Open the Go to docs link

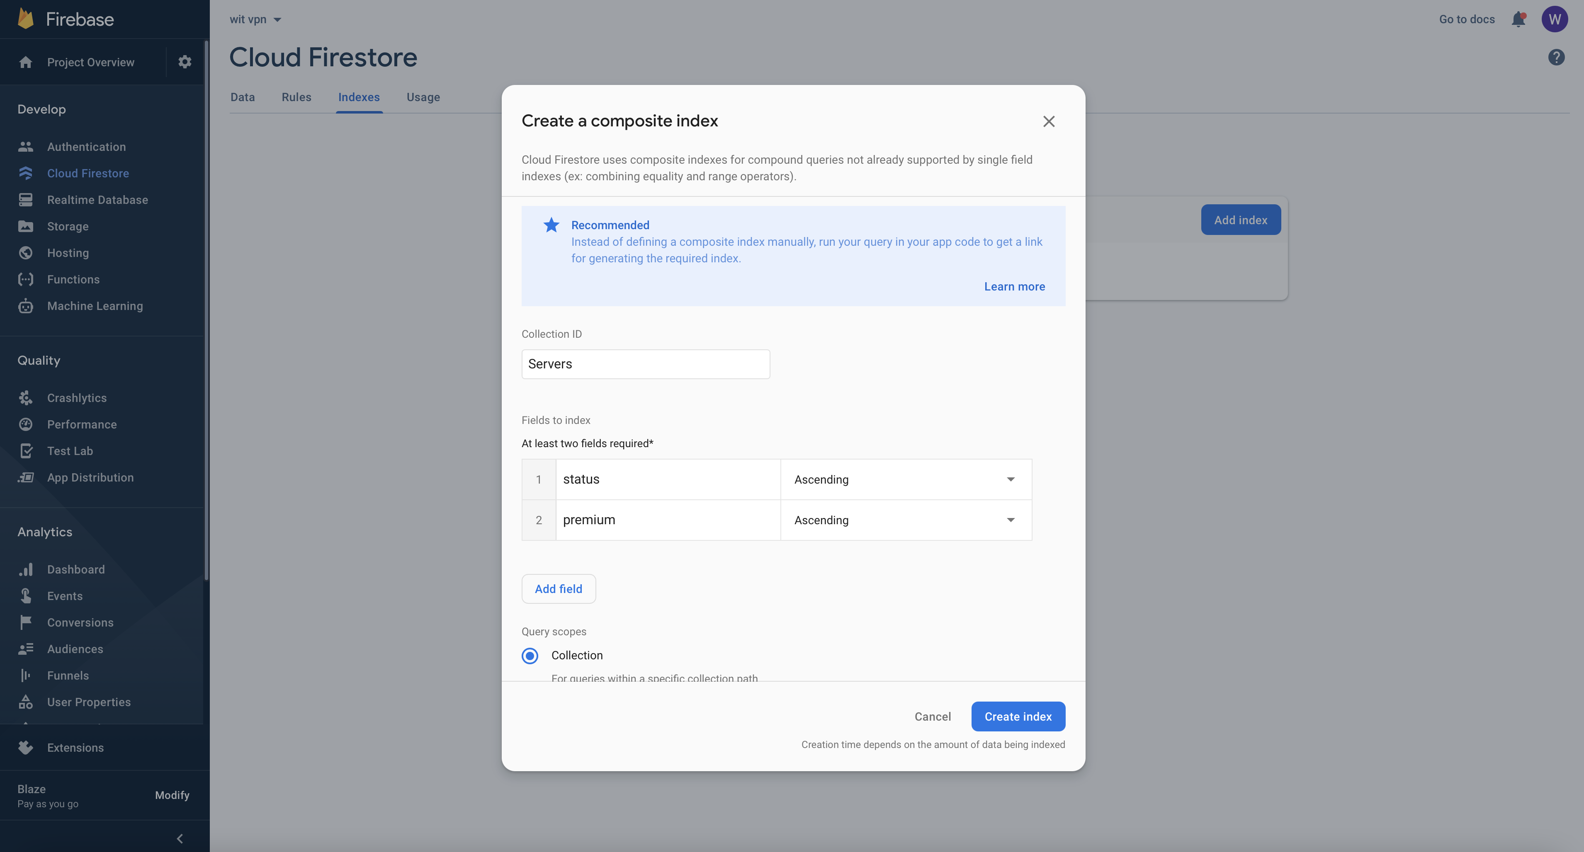tap(1467, 19)
